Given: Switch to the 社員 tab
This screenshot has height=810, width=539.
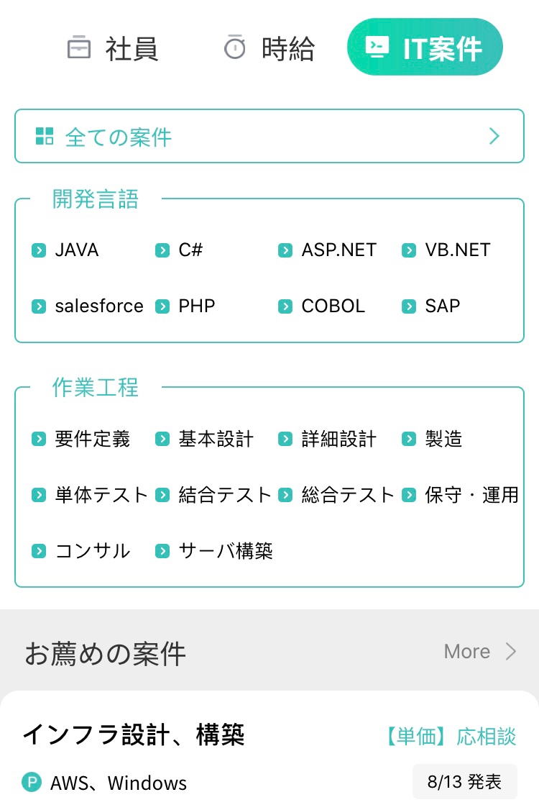Looking at the screenshot, I should pyautogui.click(x=113, y=48).
